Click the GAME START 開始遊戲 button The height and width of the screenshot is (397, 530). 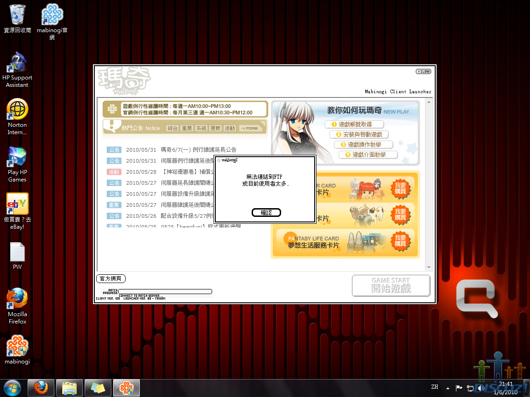391,286
